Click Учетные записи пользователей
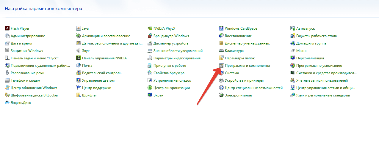Viewport: 379px width, 149px height. tap(322, 80)
